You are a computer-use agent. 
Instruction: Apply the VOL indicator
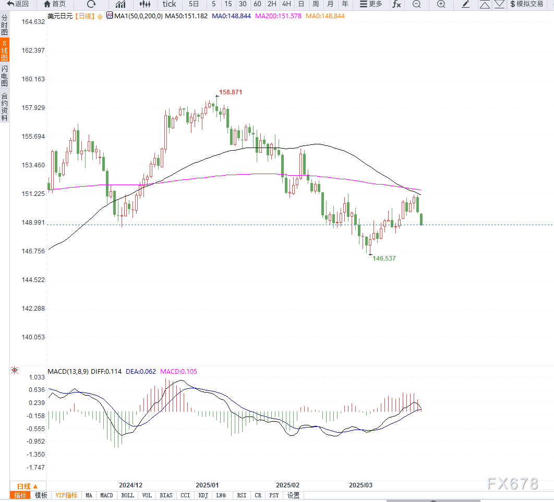(x=147, y=495)
